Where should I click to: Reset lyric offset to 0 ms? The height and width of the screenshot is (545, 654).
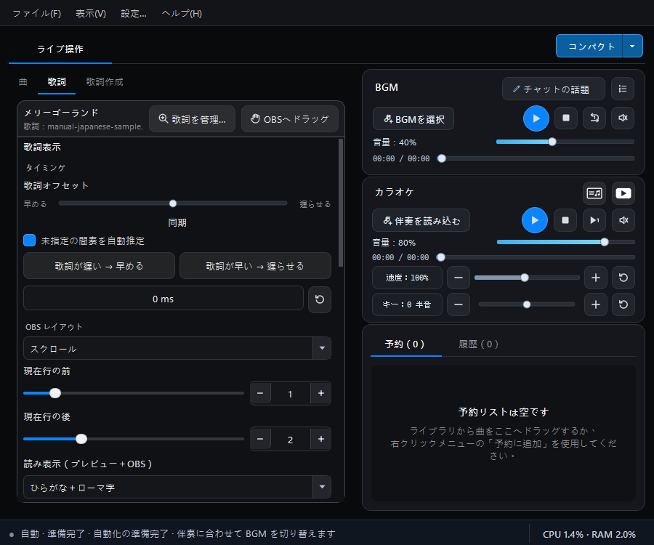coord(320,299)
